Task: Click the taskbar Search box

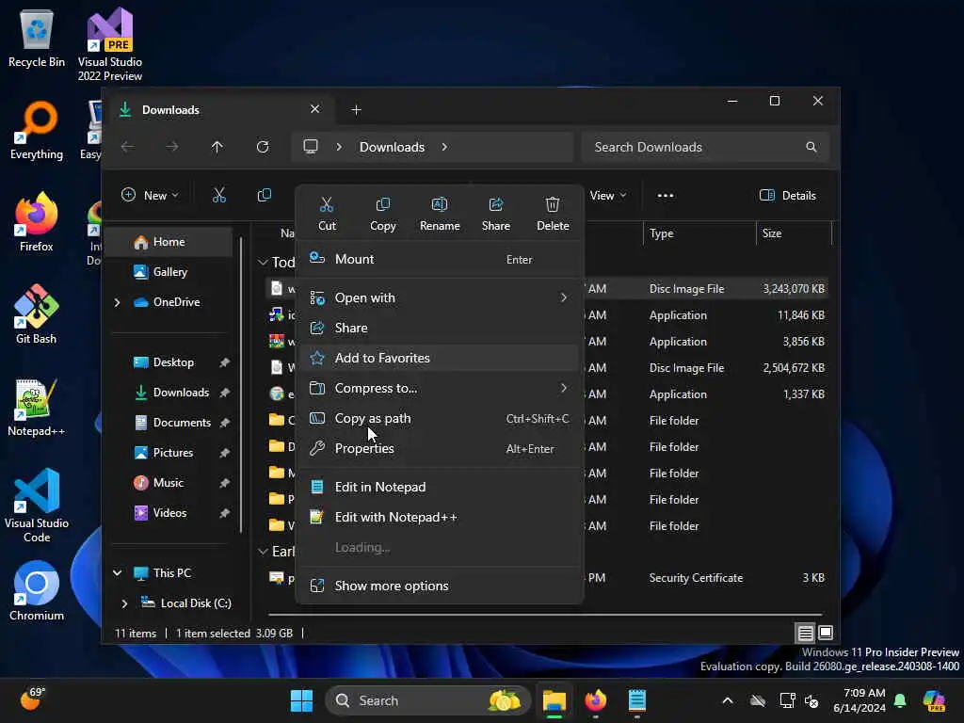Action: [x=428, y=700]
